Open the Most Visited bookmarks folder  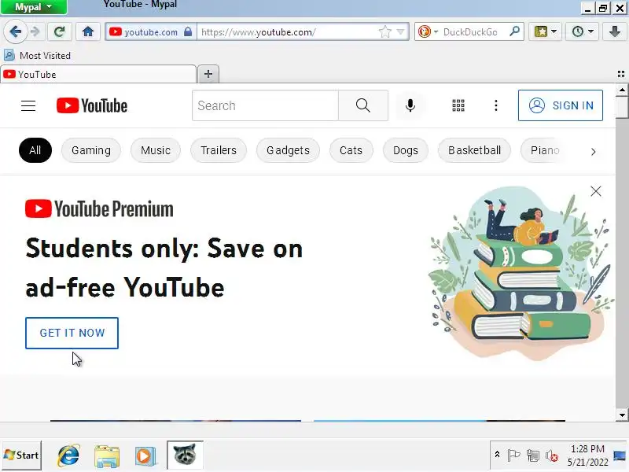pyautogui.click(x=37, y=55)
